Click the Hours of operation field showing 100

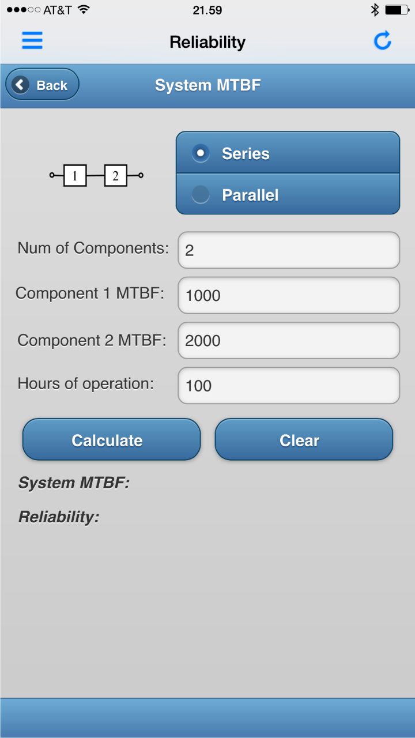coord(288,385)
